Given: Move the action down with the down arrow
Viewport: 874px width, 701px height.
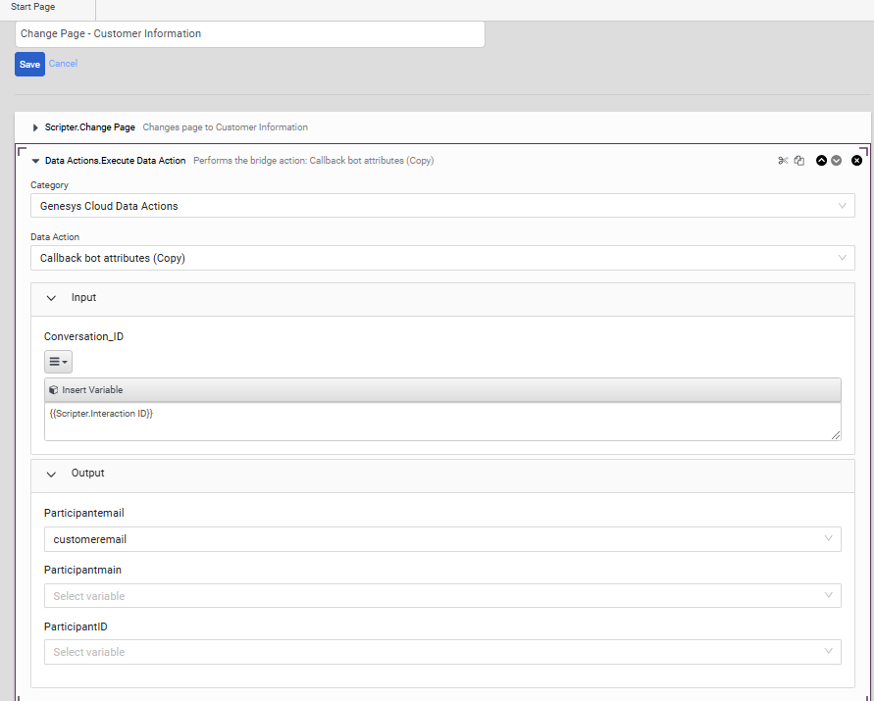Looking at the screenshot, I should [x=836, y=161].
